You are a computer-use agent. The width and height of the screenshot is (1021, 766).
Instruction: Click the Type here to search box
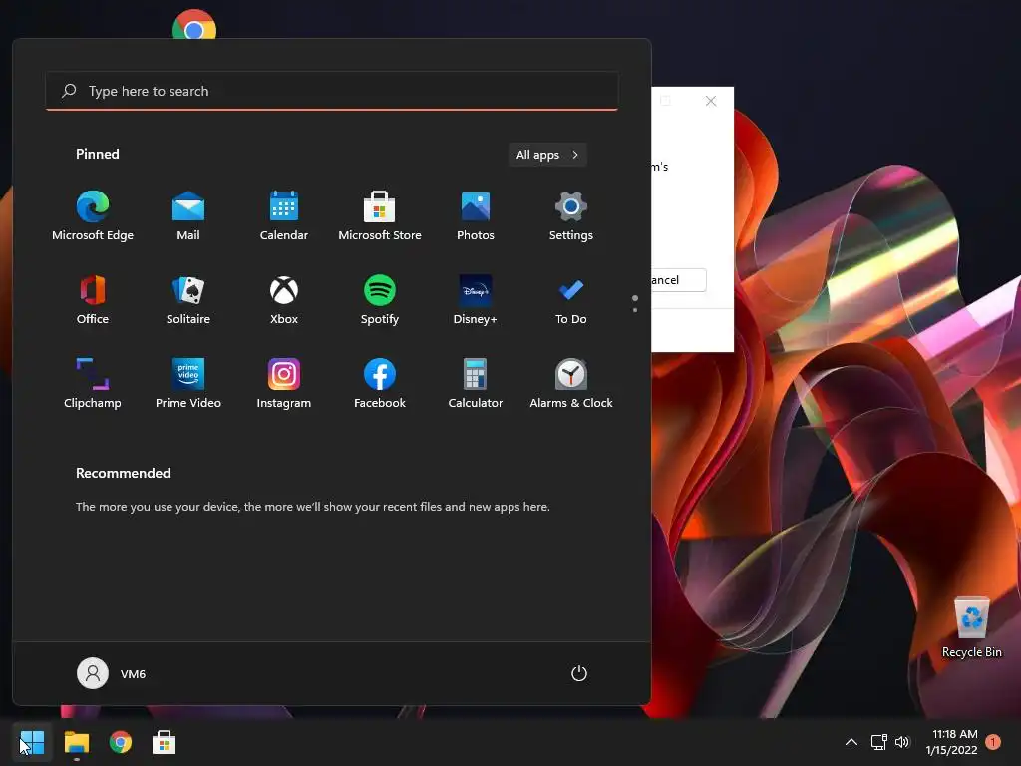click(332, 91)
